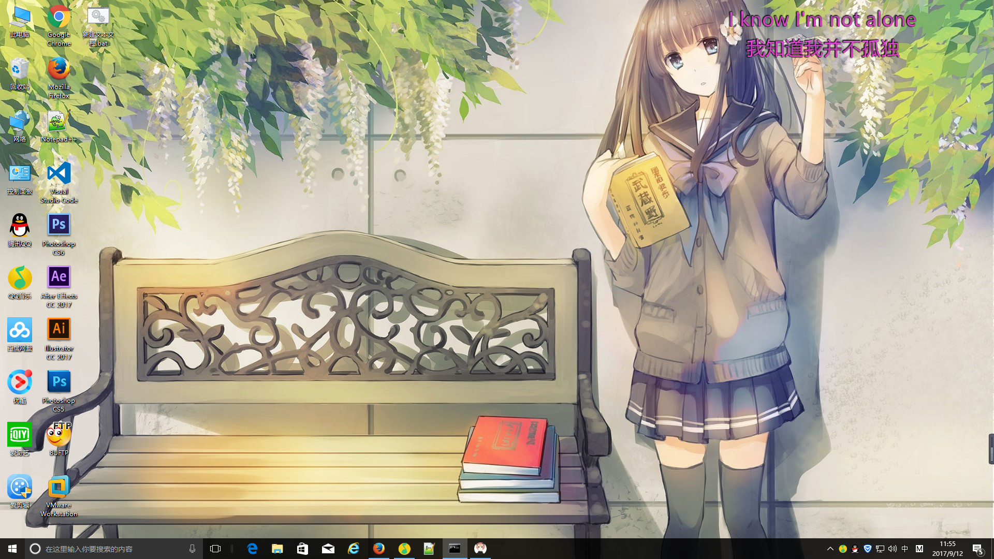This screenshot has height=559, width=994.
Task: Open QQ Music tray icon
Action: click(x=843, y=549)
